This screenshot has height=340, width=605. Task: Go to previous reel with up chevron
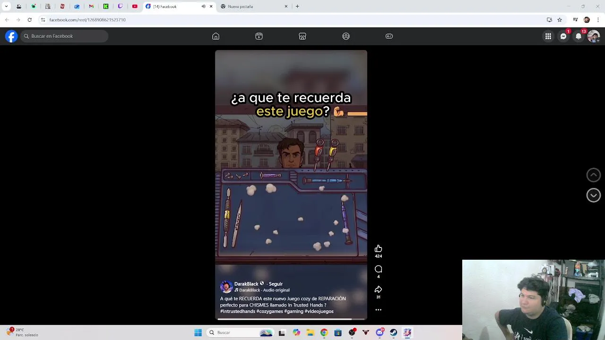[x=594, y=175]
